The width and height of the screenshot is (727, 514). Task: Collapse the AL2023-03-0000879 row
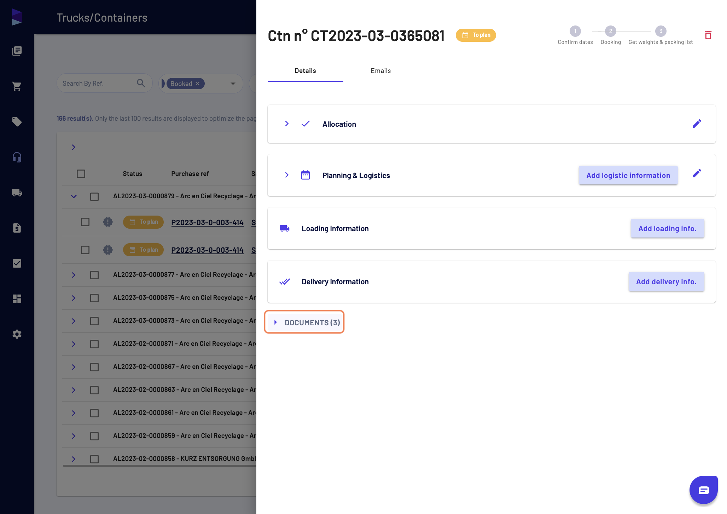(74, 196)
